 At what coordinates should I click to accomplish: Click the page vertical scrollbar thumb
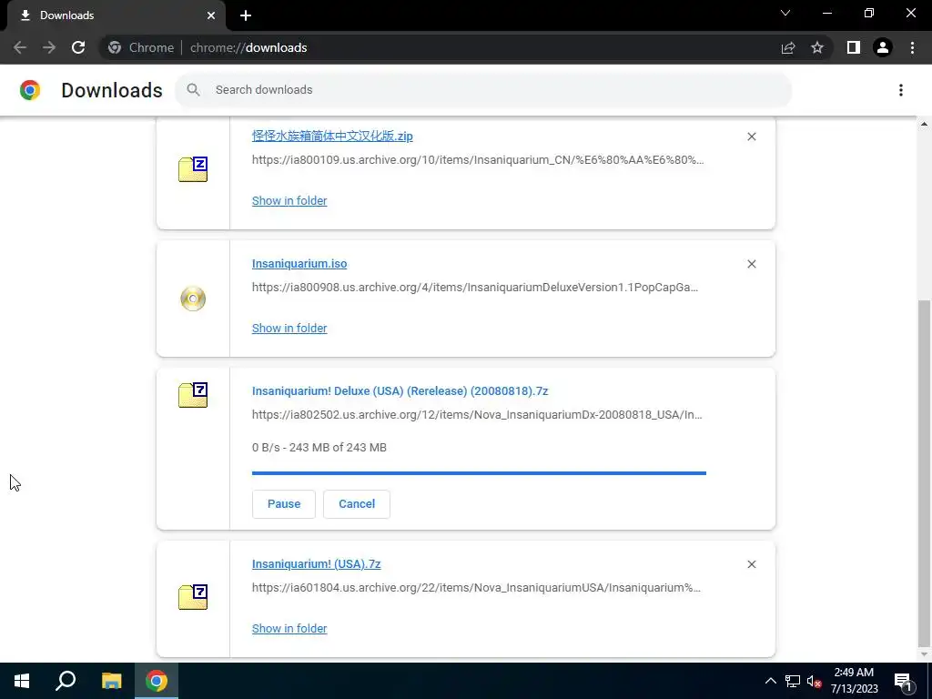tap(924, 473)
